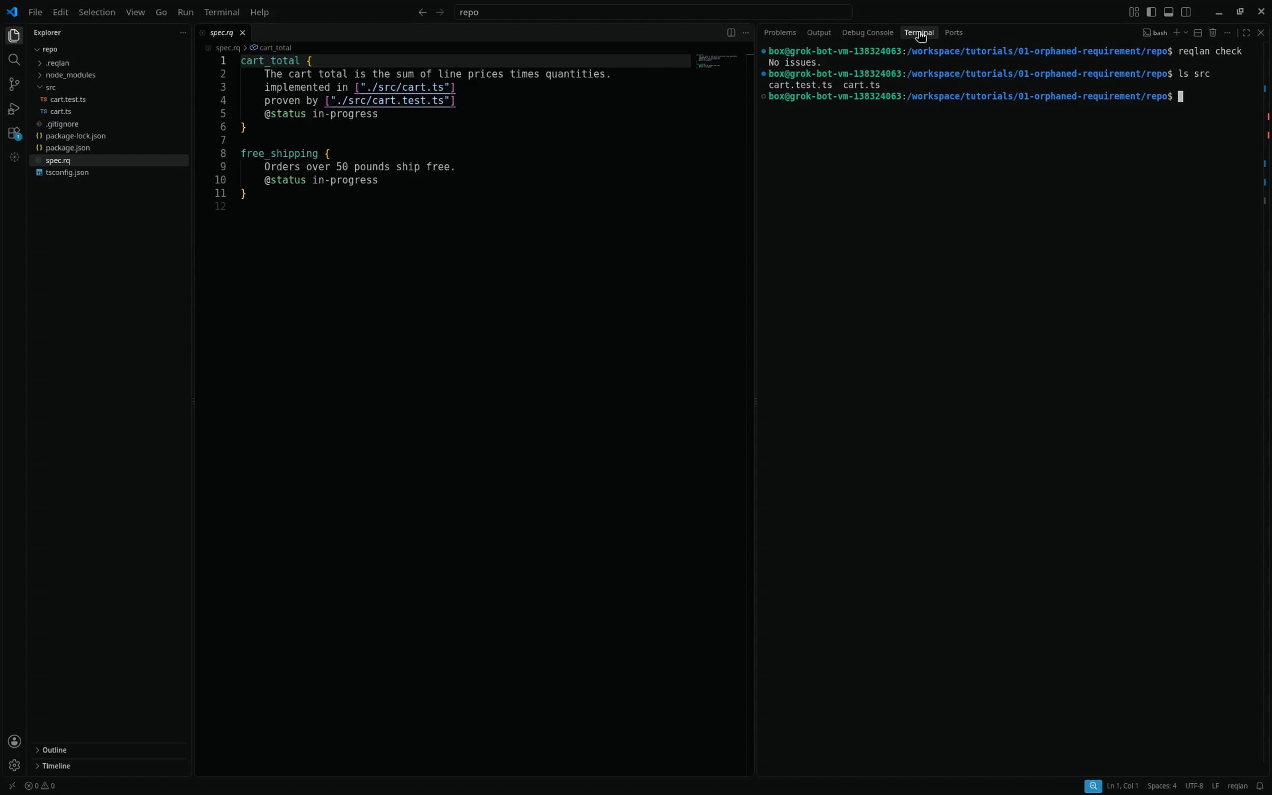The image size is (1272, 795).
Task: Open the terminal launch profile dropdown
Action: pyautogui.click(x=1186, y=33)
